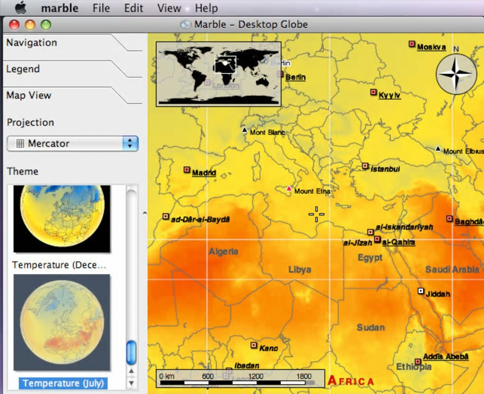
Task: Open the File menu
Action: tap(101, 8)
